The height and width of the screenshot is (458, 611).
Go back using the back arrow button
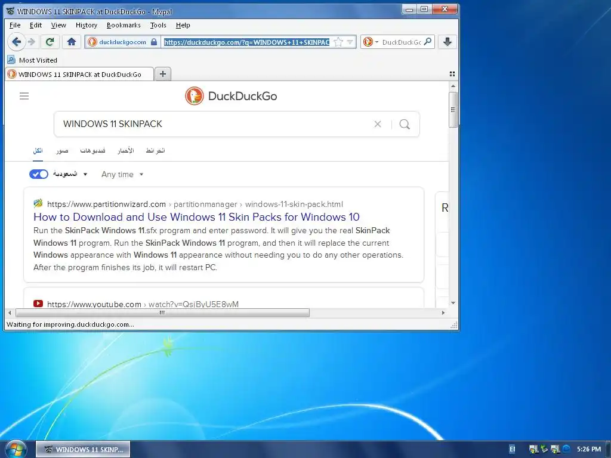pyautogui.click(x=16, y=42)
